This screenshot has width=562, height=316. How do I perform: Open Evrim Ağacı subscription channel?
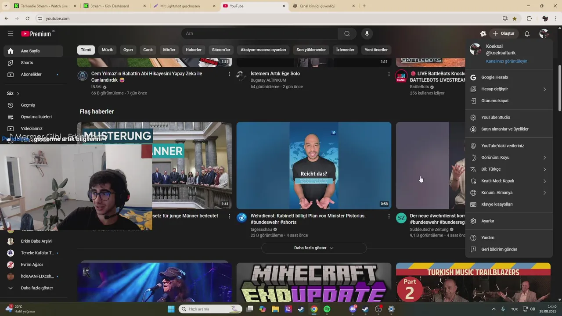pyautogui.click(x=33, y=265)
